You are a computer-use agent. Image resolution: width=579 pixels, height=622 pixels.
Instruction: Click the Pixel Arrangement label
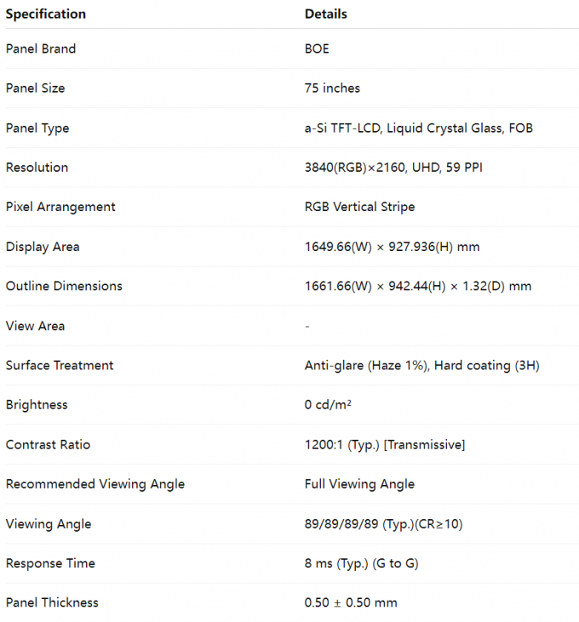(x=60, y=207)
